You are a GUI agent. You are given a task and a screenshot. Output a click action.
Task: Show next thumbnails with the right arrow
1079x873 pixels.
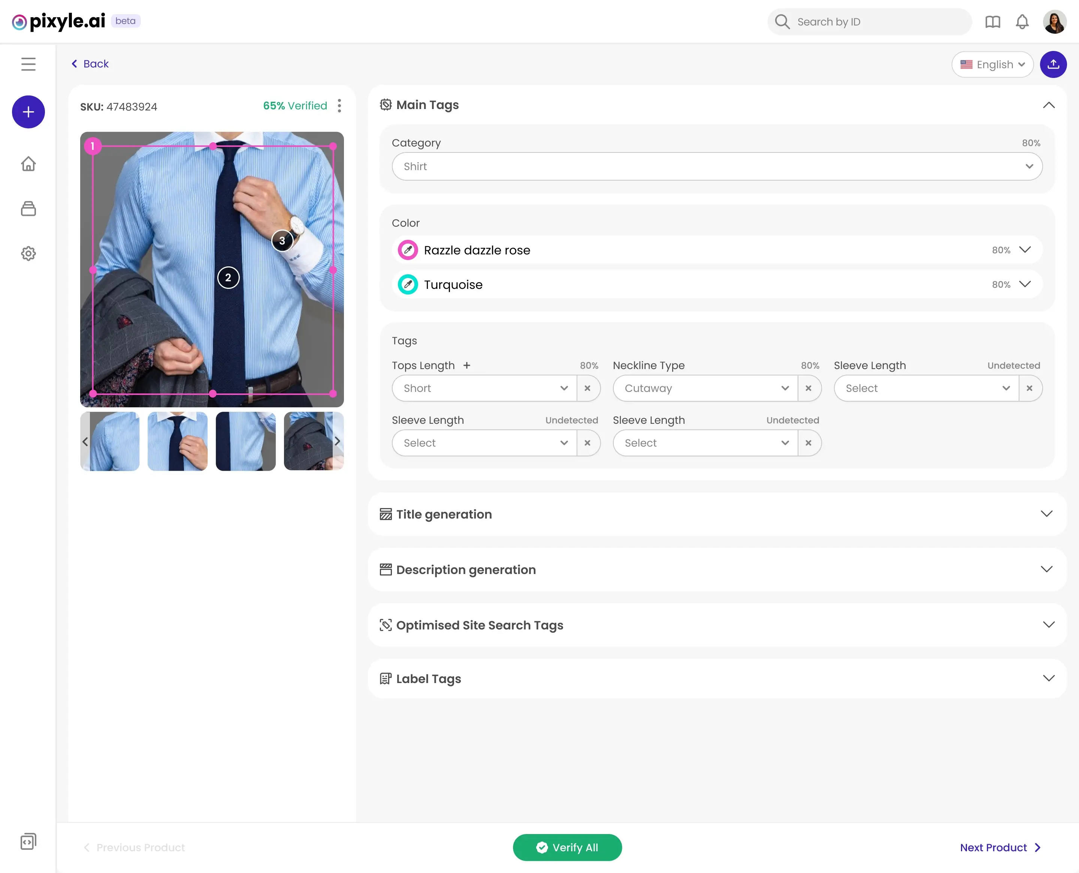click(338, 441)
